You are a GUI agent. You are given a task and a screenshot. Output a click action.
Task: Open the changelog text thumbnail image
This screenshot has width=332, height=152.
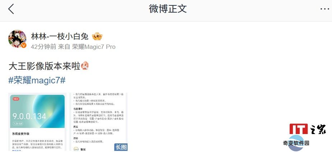tap(99, 122)
